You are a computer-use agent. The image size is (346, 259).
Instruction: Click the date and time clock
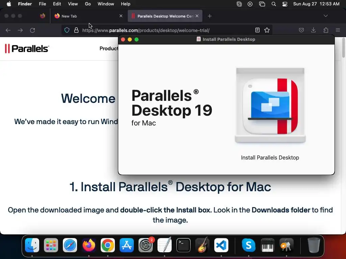[x=316, y=4]
